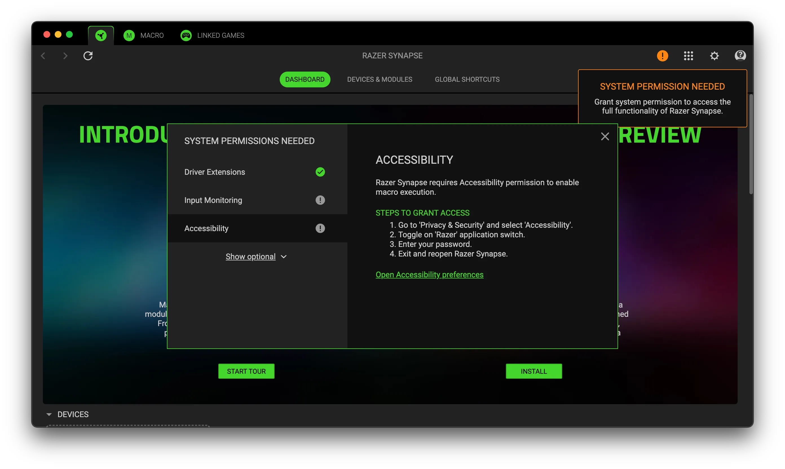785x469 pixels.
Task: Click the Linked Games controller icon
Action: [x=186, y=35]
